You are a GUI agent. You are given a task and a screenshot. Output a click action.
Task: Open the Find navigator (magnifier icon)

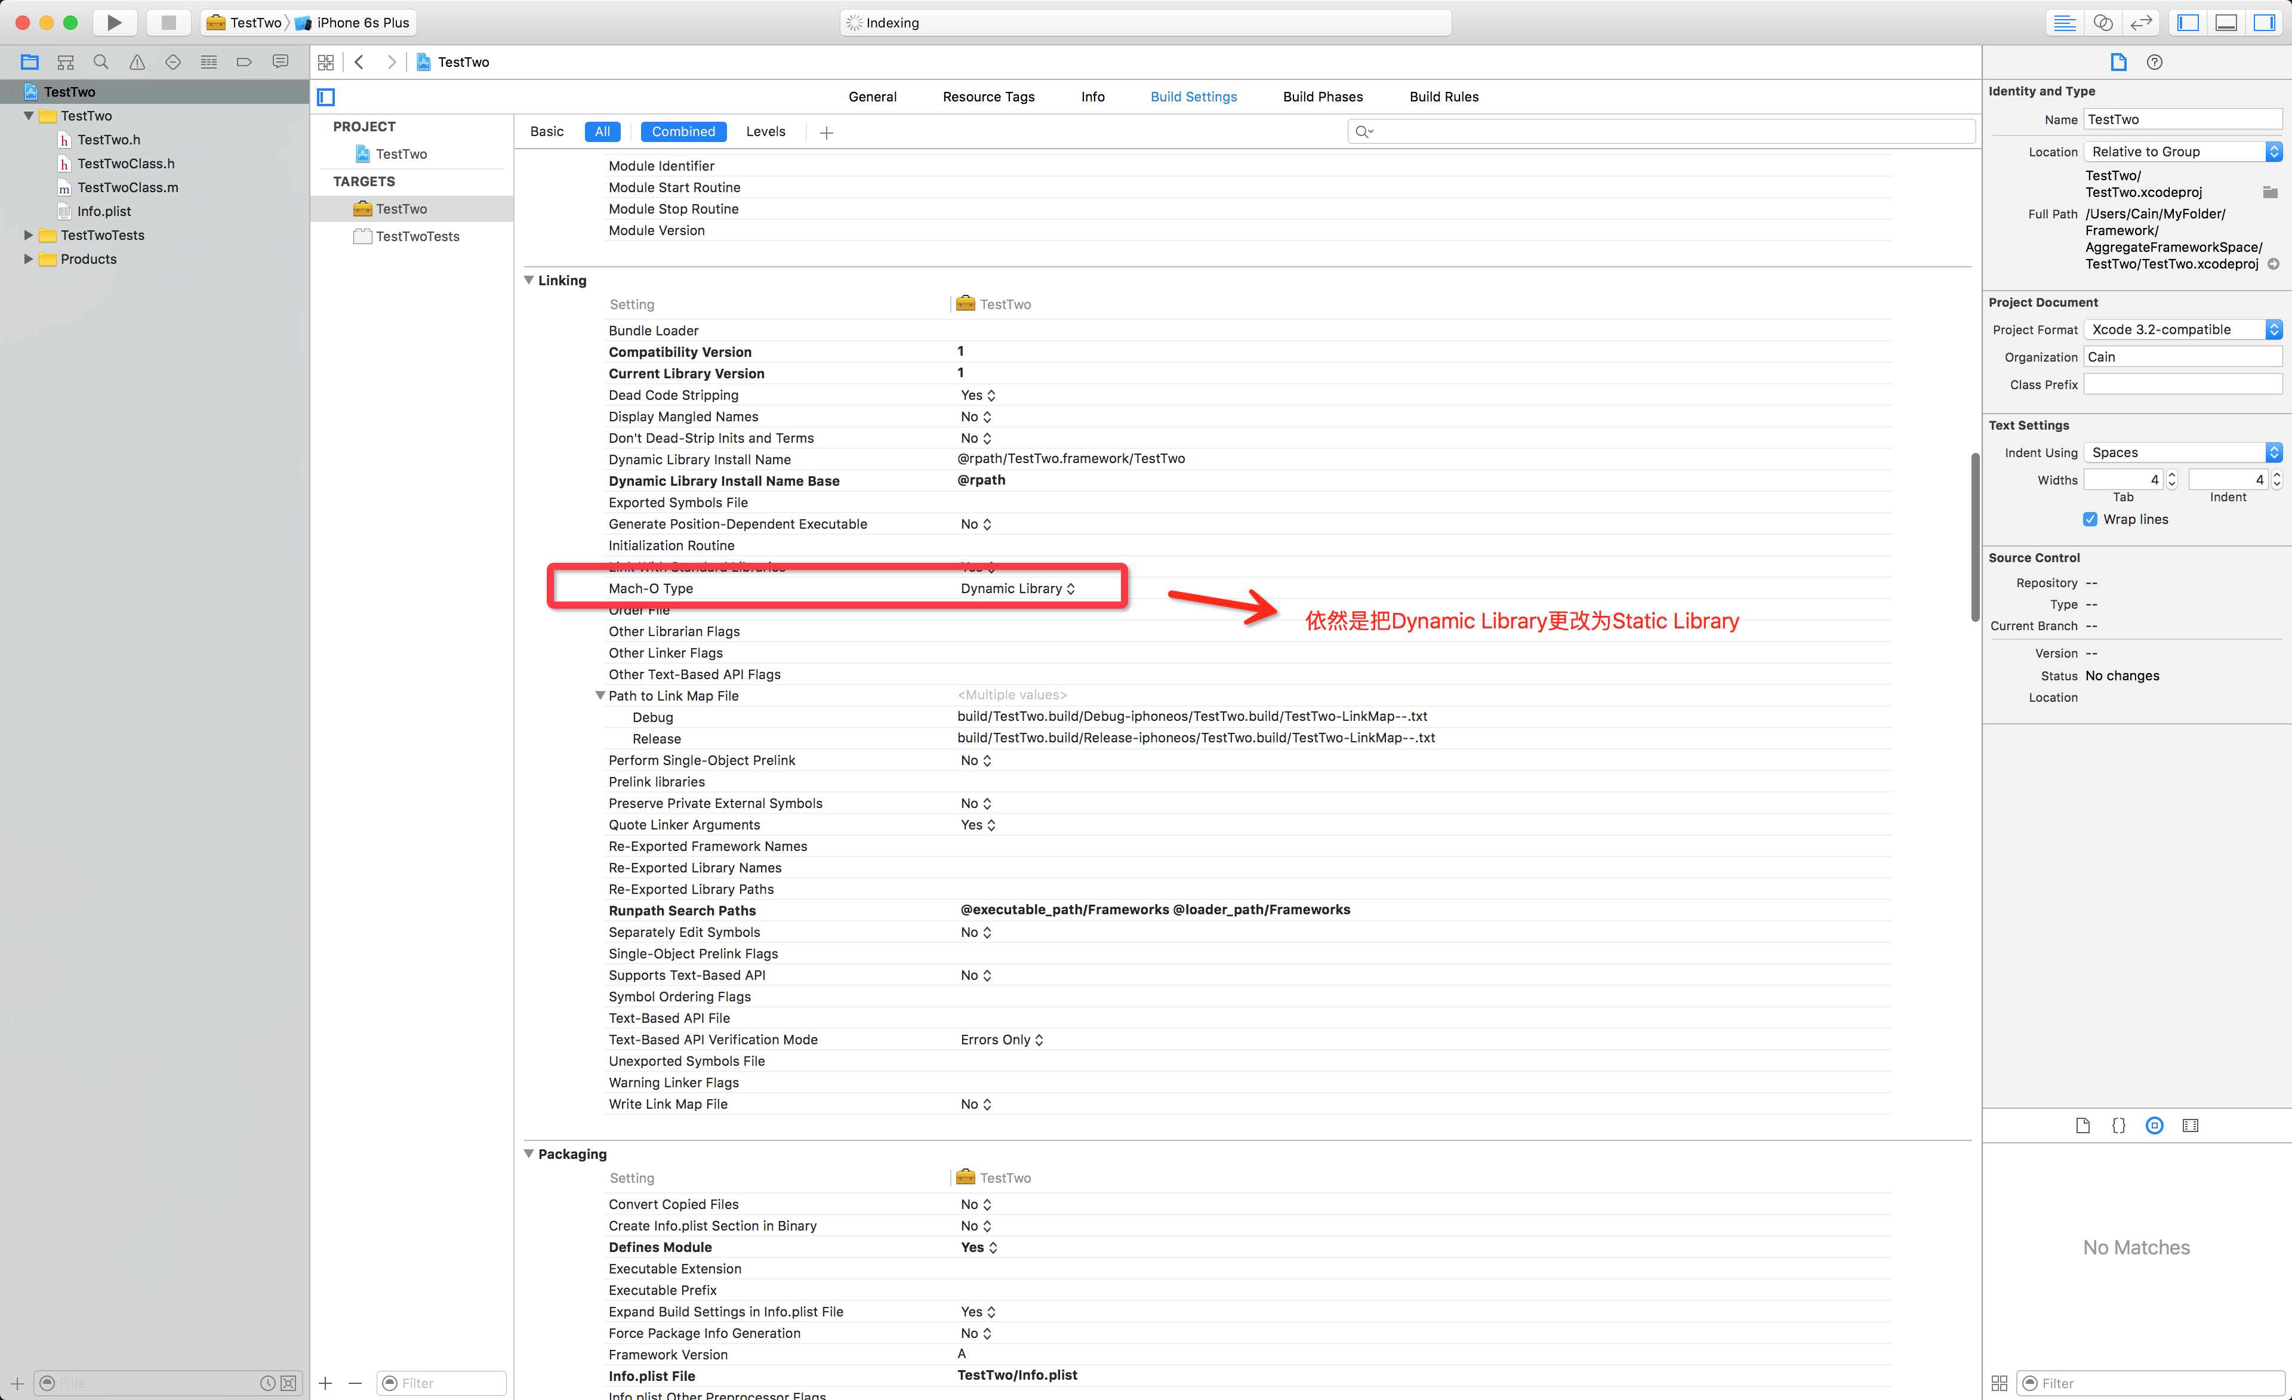click(100, 62)
